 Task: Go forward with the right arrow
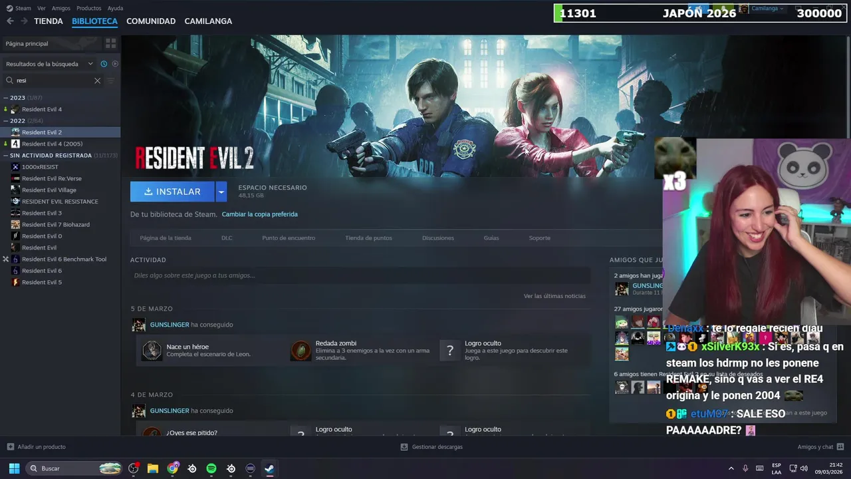[24, 21]
